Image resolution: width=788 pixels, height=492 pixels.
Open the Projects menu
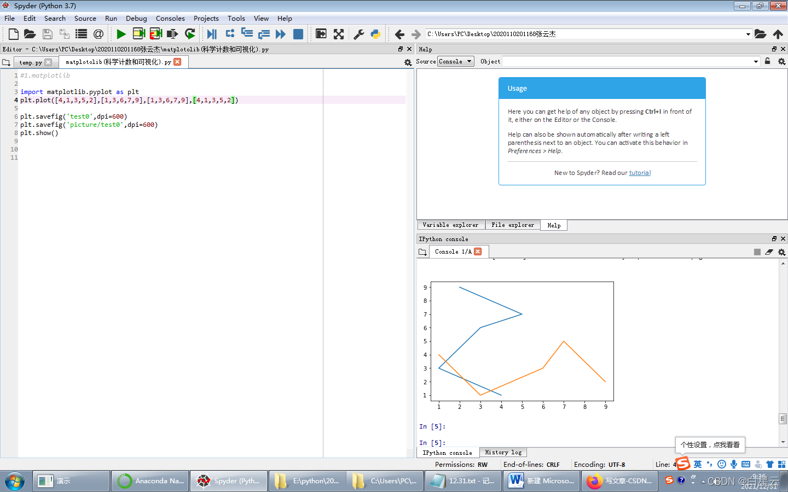point(206,18)
